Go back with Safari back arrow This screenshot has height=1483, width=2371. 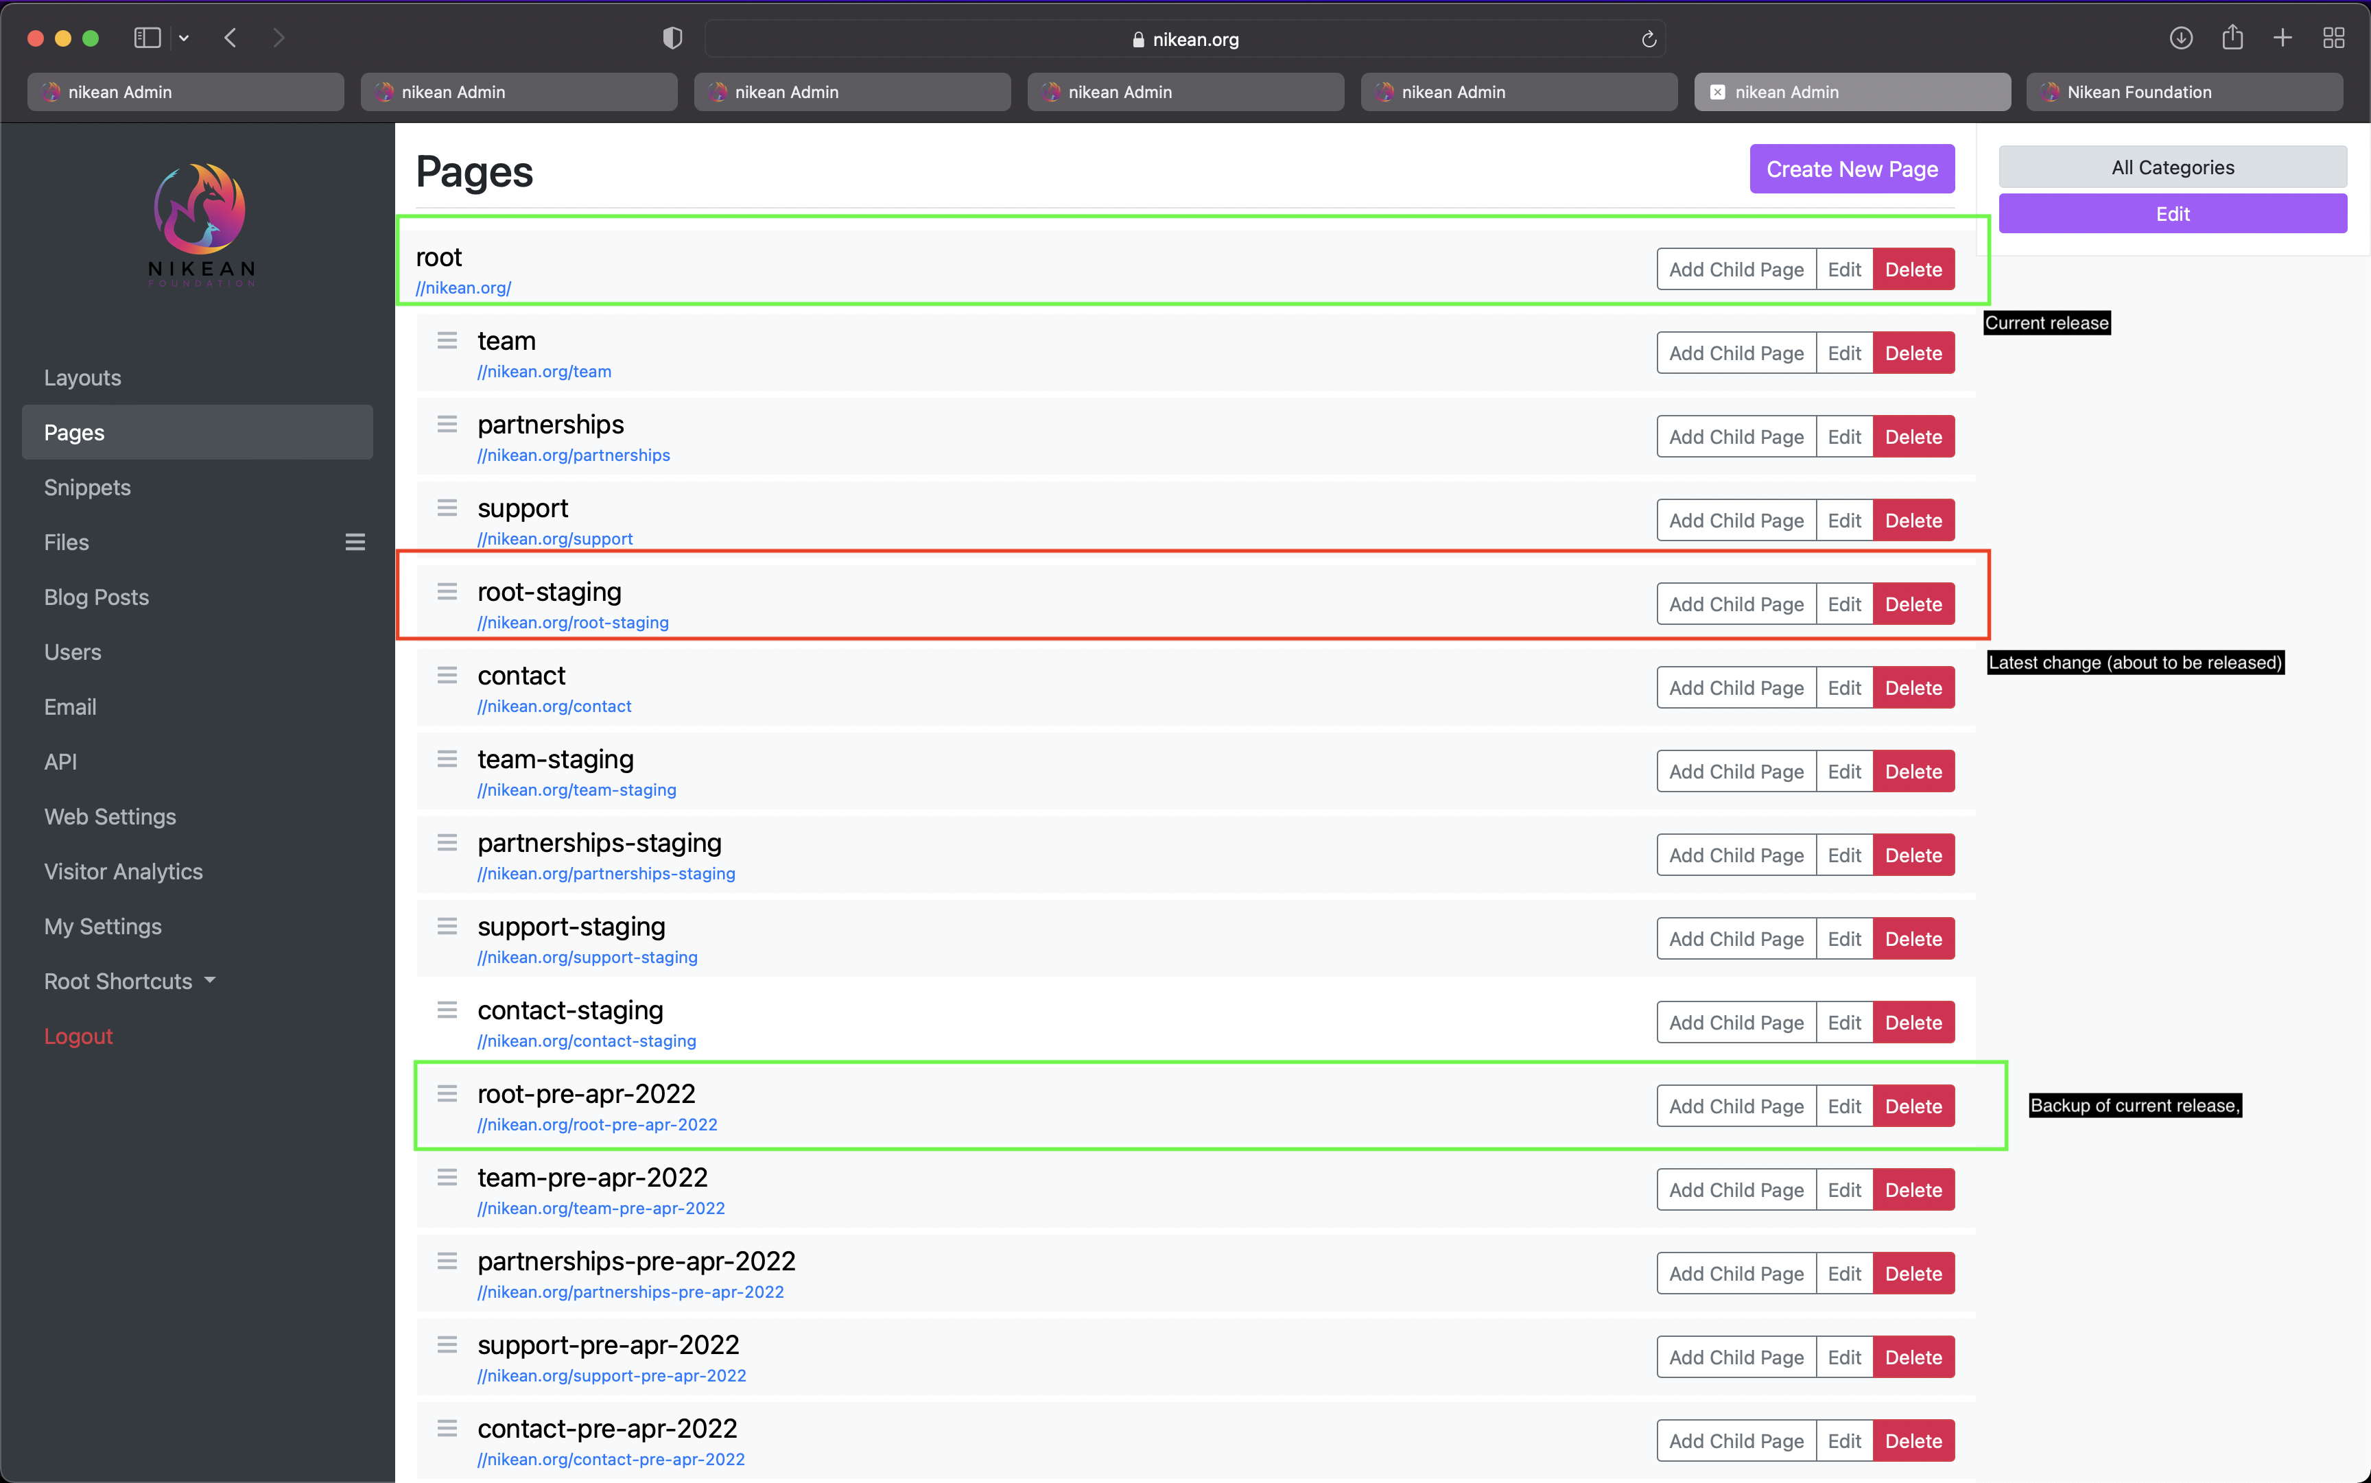(x=231, y=38)
